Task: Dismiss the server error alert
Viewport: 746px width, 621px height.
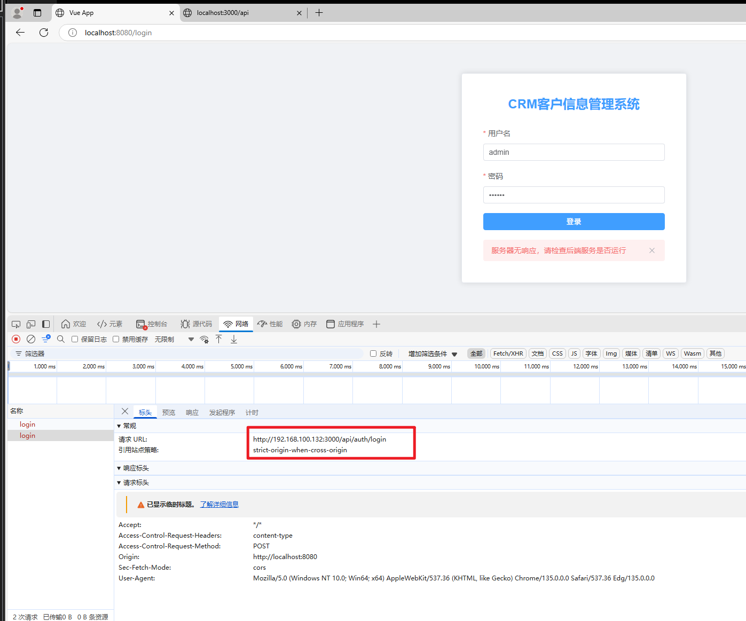Action: [x=652, y=250]
